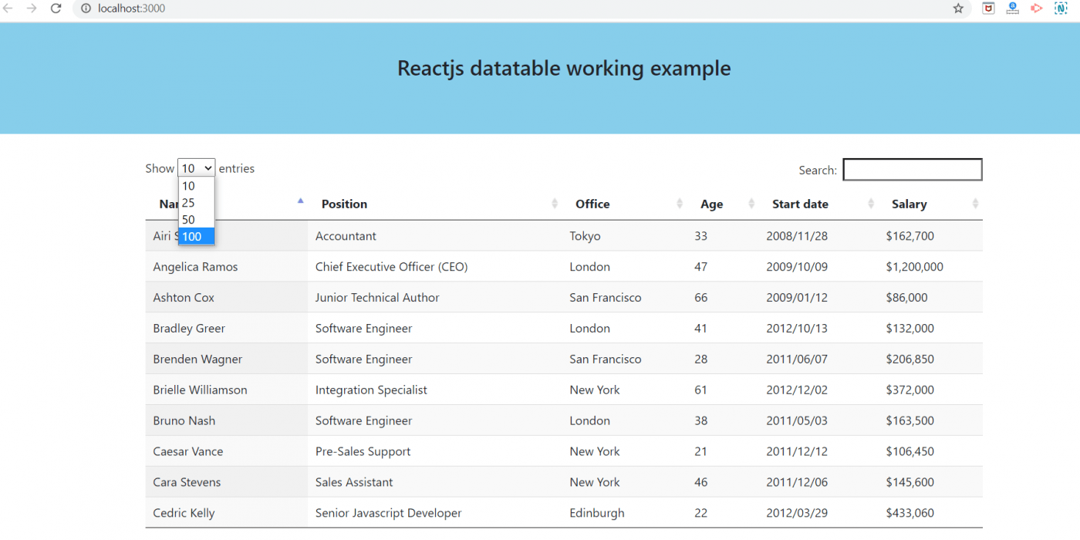
Task: Open the Amazon Assistant extension
Action: 1012,8
